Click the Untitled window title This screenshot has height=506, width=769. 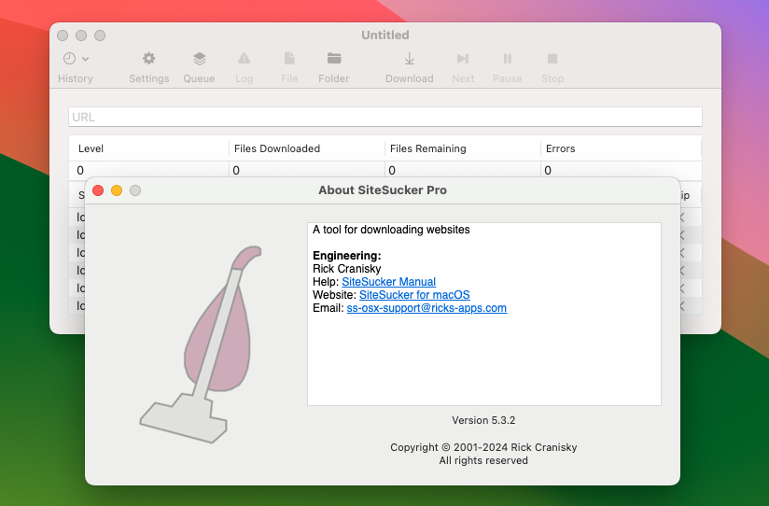pos(385,35)
